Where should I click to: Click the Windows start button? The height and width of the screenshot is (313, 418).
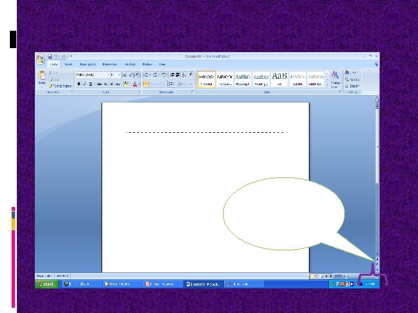(x=46, y=284)
